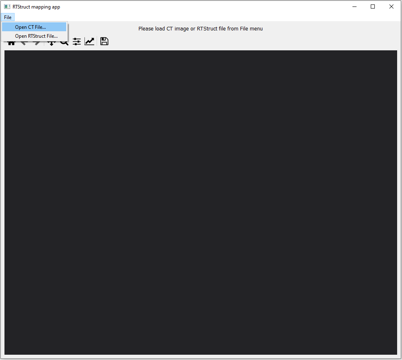
Task: Click inside the plot display region
Action: 201,203
